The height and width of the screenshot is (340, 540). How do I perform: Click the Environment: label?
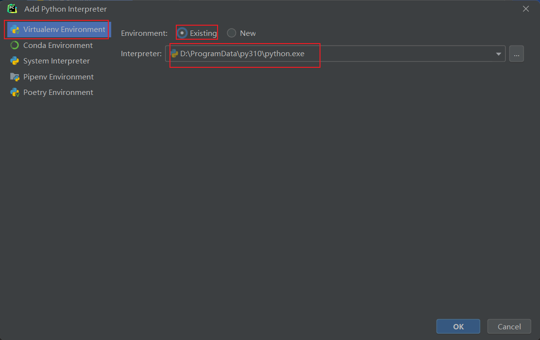tap(144, 33)
